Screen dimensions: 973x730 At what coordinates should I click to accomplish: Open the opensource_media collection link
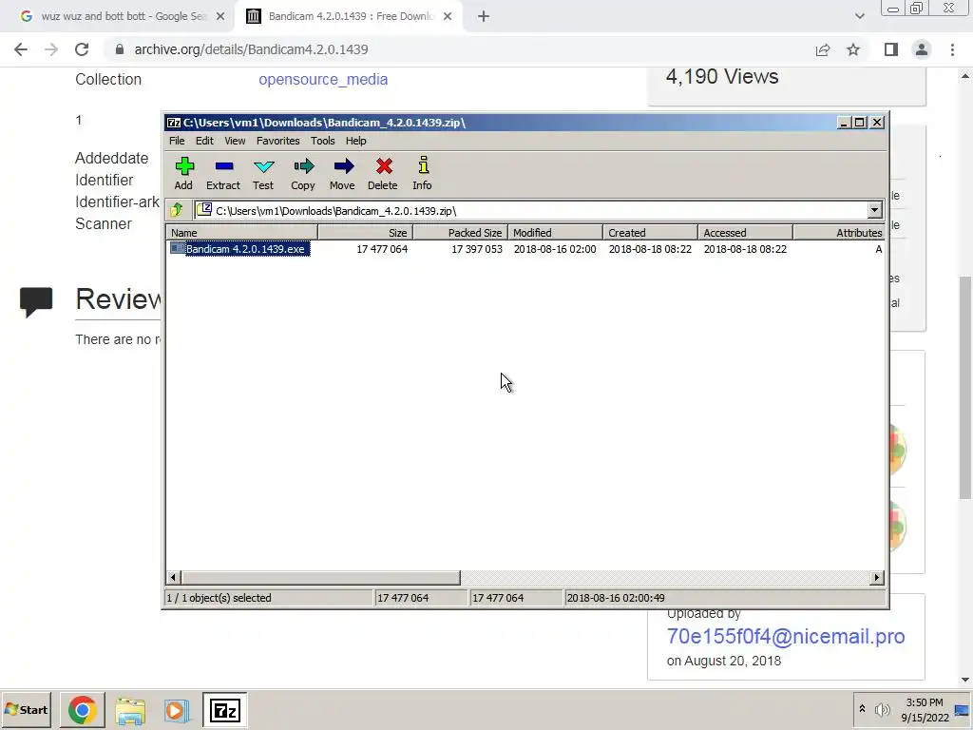[x=323, y=80]
